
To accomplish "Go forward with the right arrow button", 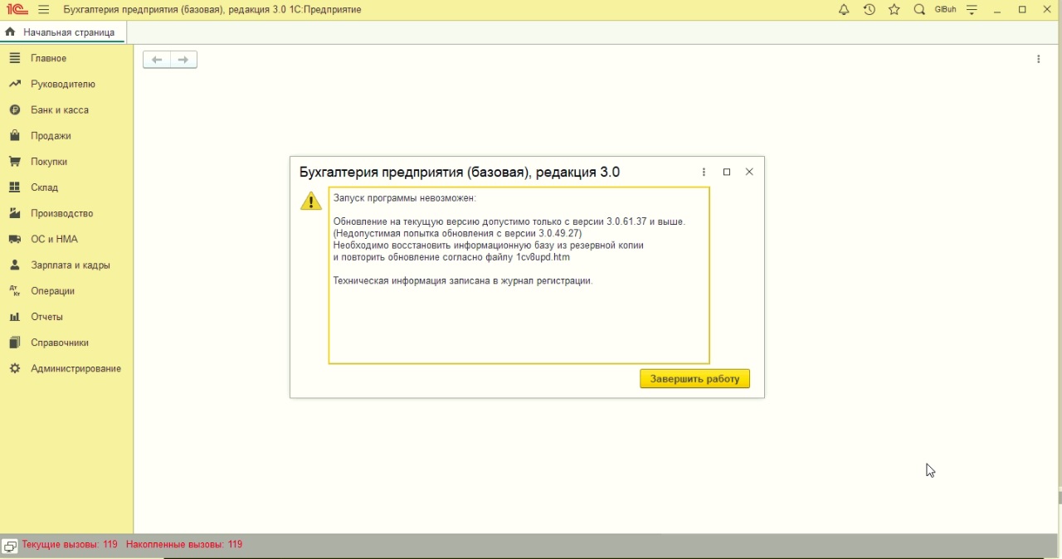I will [x=183, y=60].
